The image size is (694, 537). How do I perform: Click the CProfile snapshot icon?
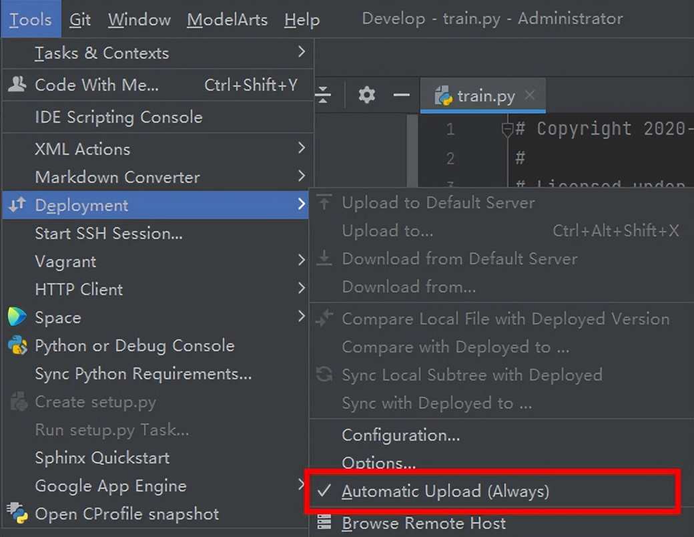point(17,513)
